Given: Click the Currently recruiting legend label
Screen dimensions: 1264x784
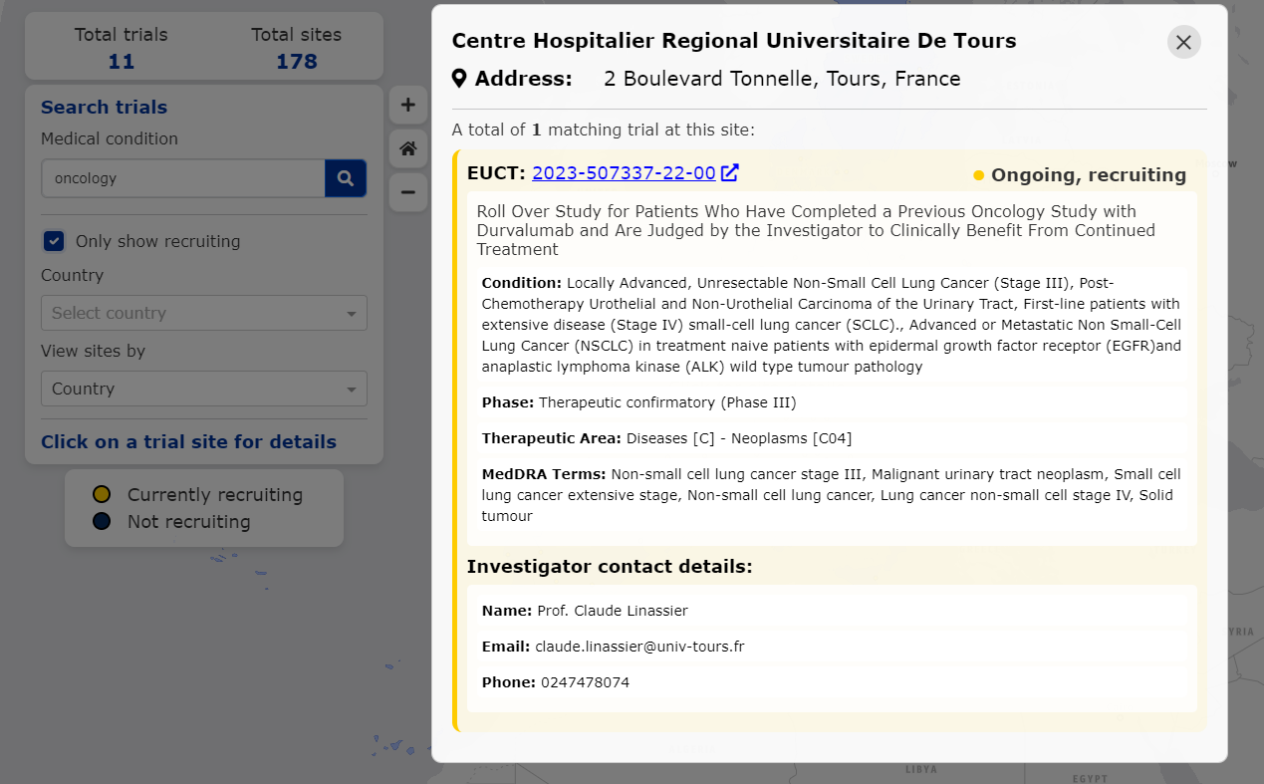Looking at the screenshot, I should tap(215, 494).
